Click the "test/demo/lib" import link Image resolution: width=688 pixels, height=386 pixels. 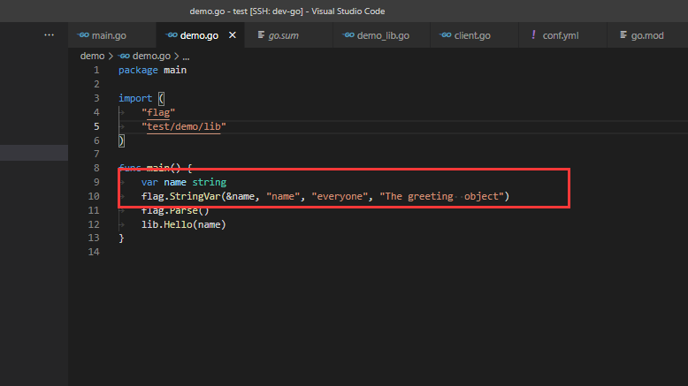[x=183, y=126]
